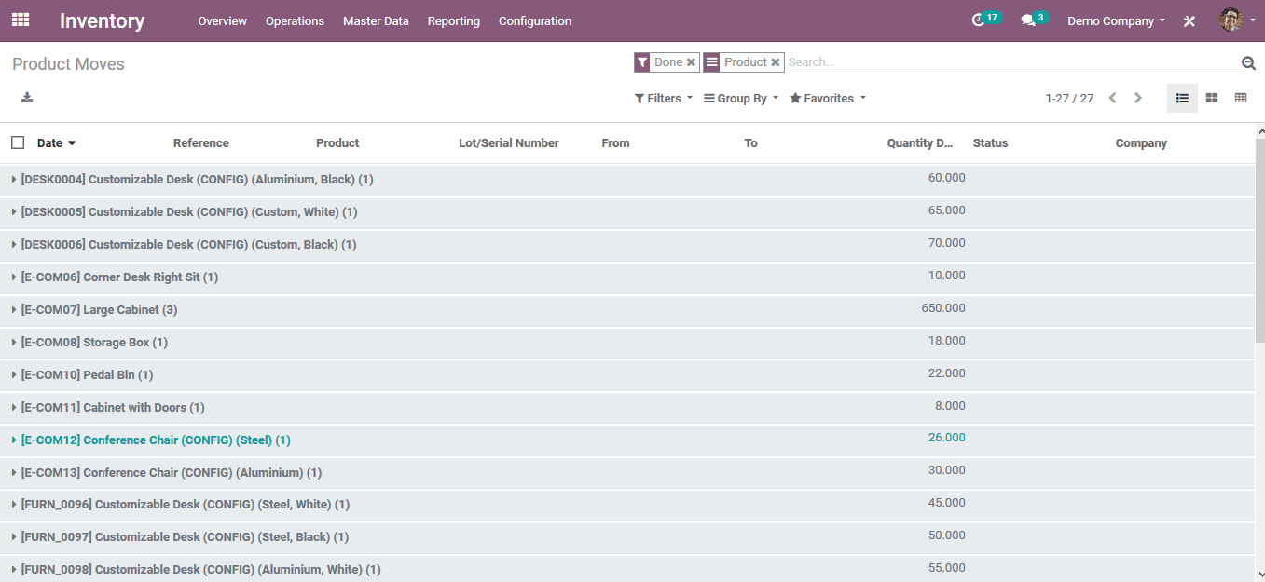Toggle the select-all checkbox in header

18,142
